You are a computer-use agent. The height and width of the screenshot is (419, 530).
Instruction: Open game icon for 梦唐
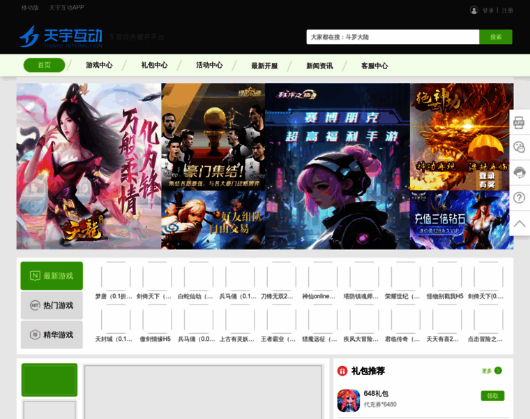pos(116,277)
